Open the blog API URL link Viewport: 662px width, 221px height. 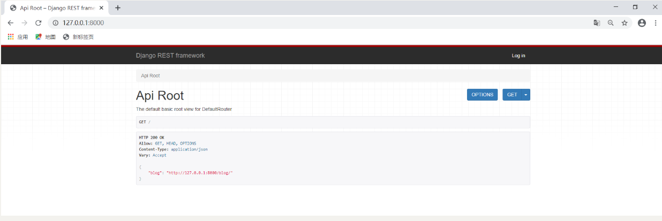coord(200,173)
